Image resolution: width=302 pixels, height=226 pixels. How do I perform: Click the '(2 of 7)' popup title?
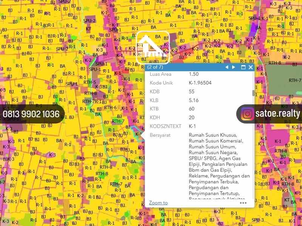155,67
